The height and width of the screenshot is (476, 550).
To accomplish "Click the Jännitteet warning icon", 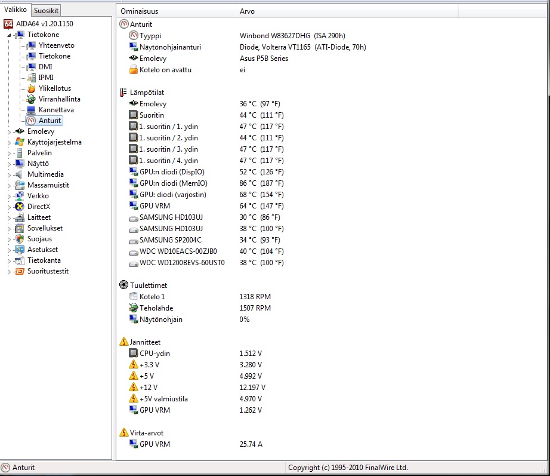I will (123, 342).
